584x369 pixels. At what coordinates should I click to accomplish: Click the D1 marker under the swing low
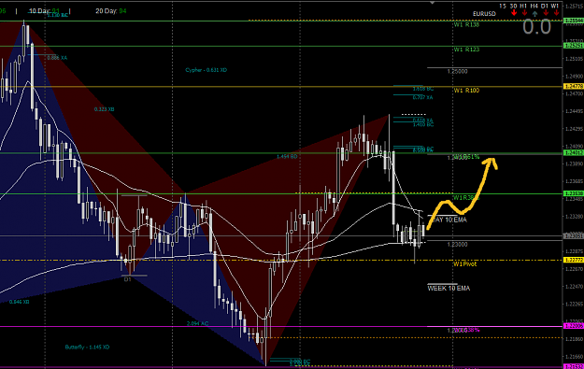[128, 279]
